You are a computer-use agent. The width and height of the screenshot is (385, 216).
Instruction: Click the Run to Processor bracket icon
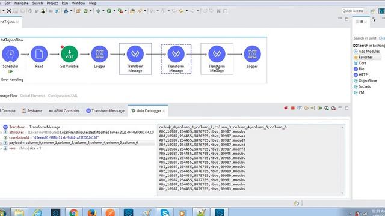pyautogui.click(x=313, y=108)
